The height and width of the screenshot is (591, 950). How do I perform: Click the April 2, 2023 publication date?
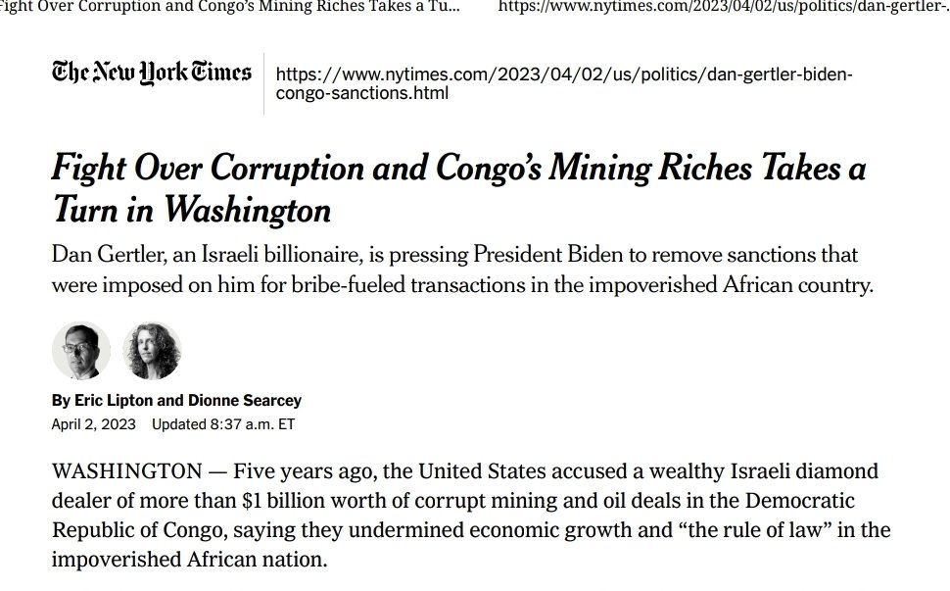pyautogui.click(x=93, y=424)
